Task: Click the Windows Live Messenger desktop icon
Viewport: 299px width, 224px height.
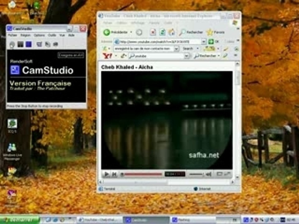Action: (x=12, y=152)
